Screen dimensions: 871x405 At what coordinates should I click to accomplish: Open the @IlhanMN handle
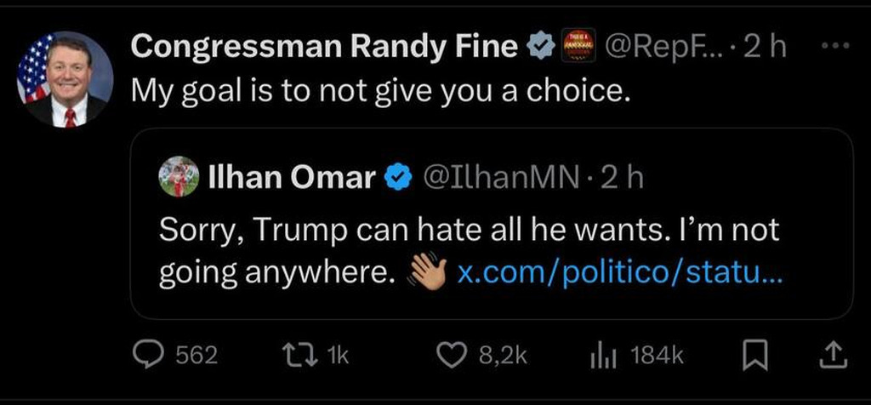502,178
